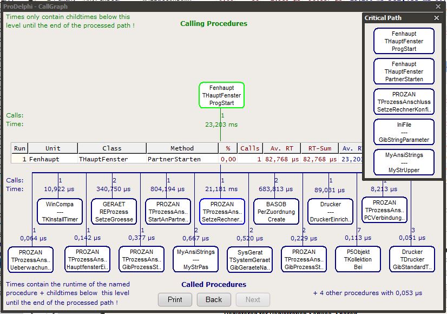Viewport: 447px width, 314px height.
Task: Click the MyAnsiStrings MyStrPas node
Action: pyautogui.click(x=195, y=259)
